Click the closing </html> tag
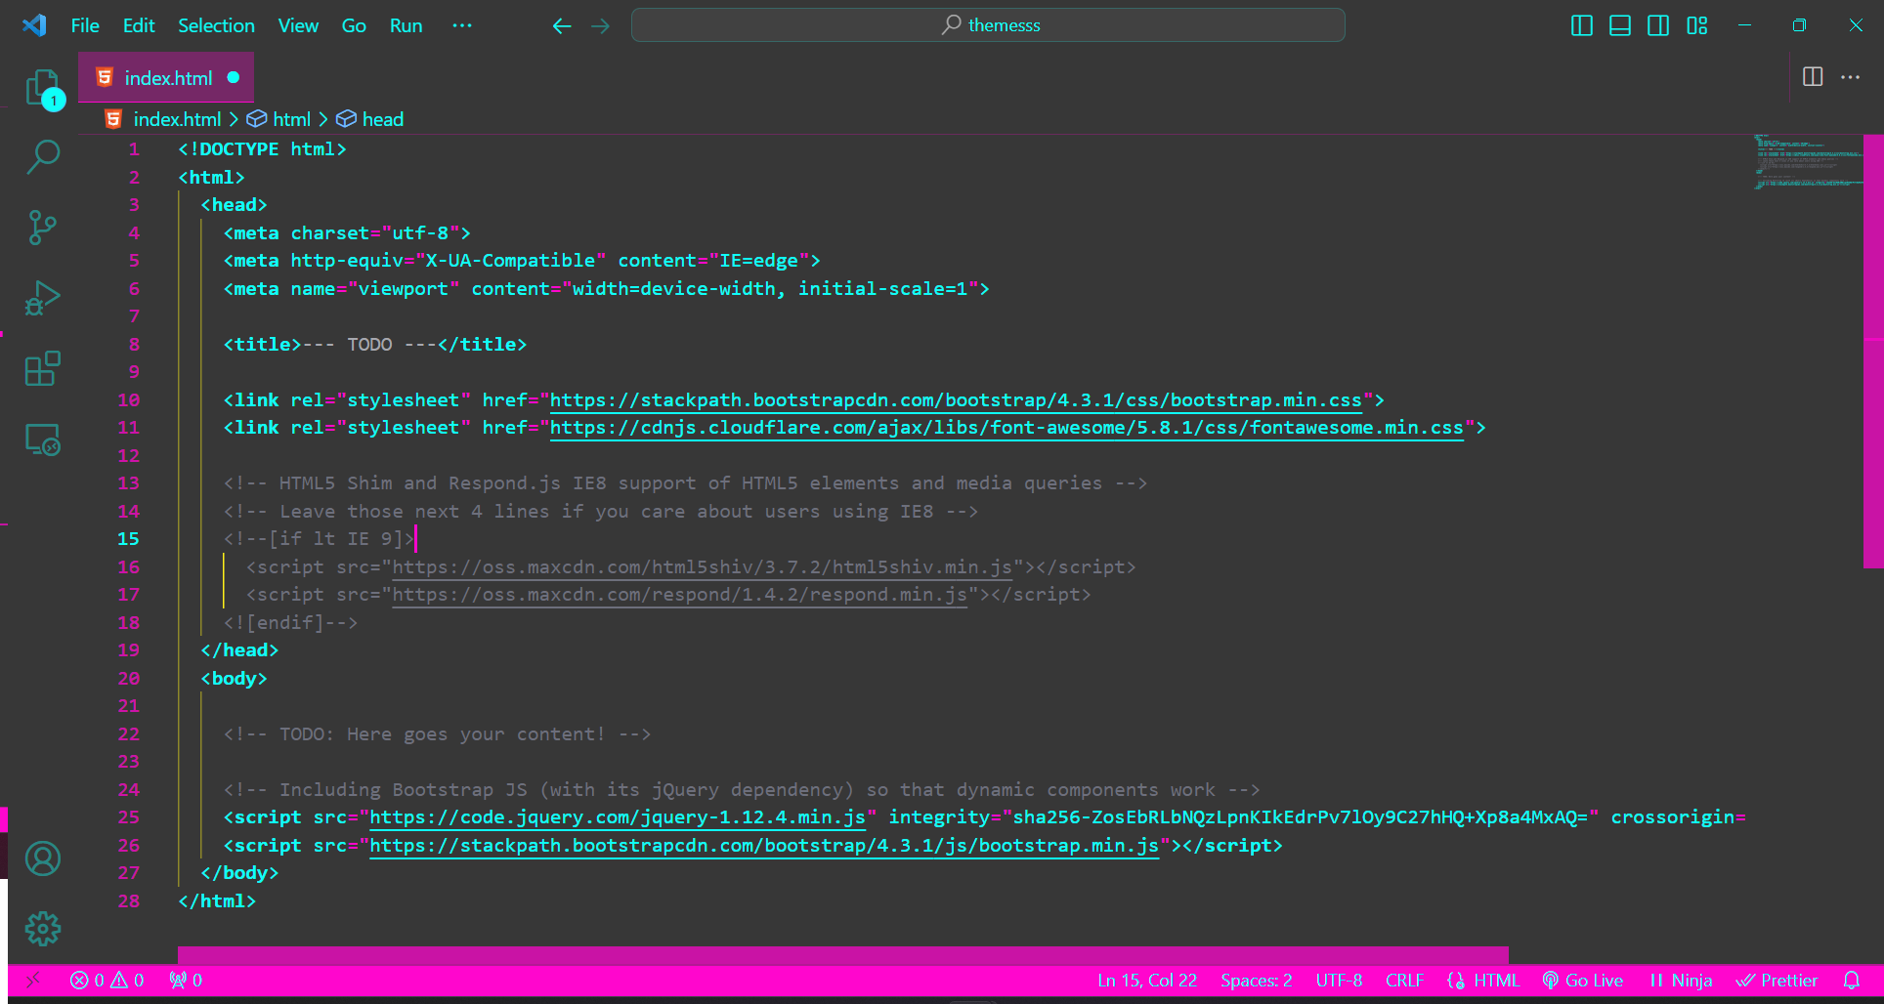 coord(217,901)
